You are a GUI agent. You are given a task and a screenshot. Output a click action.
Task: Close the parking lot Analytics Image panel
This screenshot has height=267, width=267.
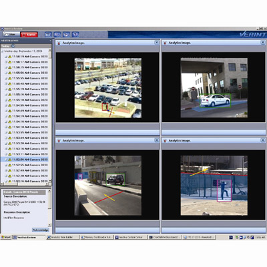click(157, 42)
